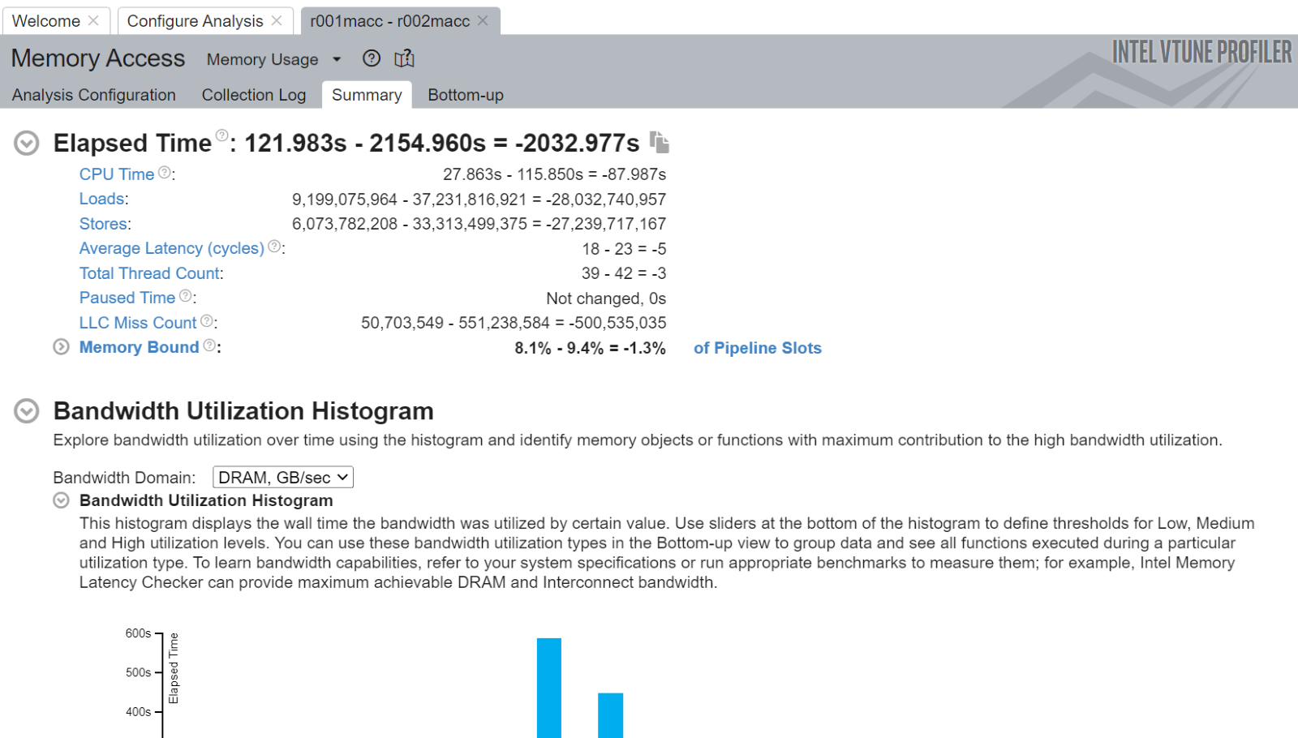Collapse the Bandwidth Utilization Histogram section
The image size is (1298, 738).
pyautogui.click(x=27, y=411)
